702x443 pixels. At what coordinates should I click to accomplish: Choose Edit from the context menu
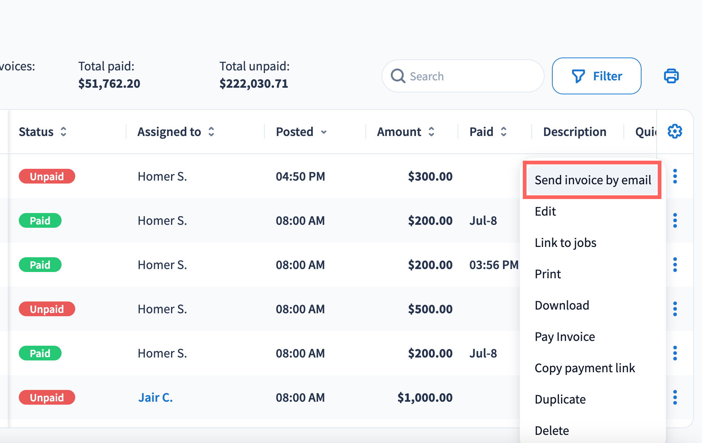point(545,212)
